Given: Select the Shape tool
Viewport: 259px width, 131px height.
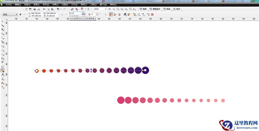Looking at the screenshot, I should click(2, 25).
